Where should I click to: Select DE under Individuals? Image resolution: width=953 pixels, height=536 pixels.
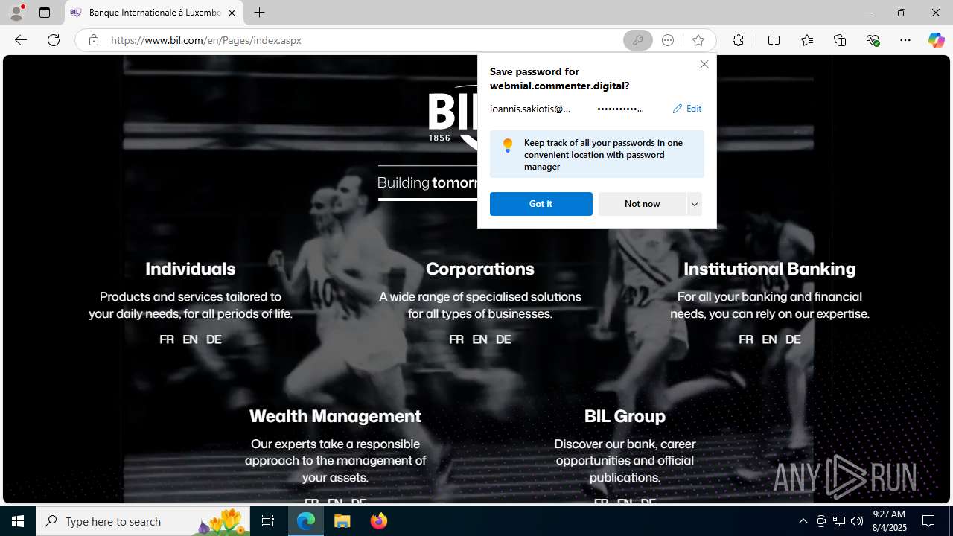pos(214,339)
